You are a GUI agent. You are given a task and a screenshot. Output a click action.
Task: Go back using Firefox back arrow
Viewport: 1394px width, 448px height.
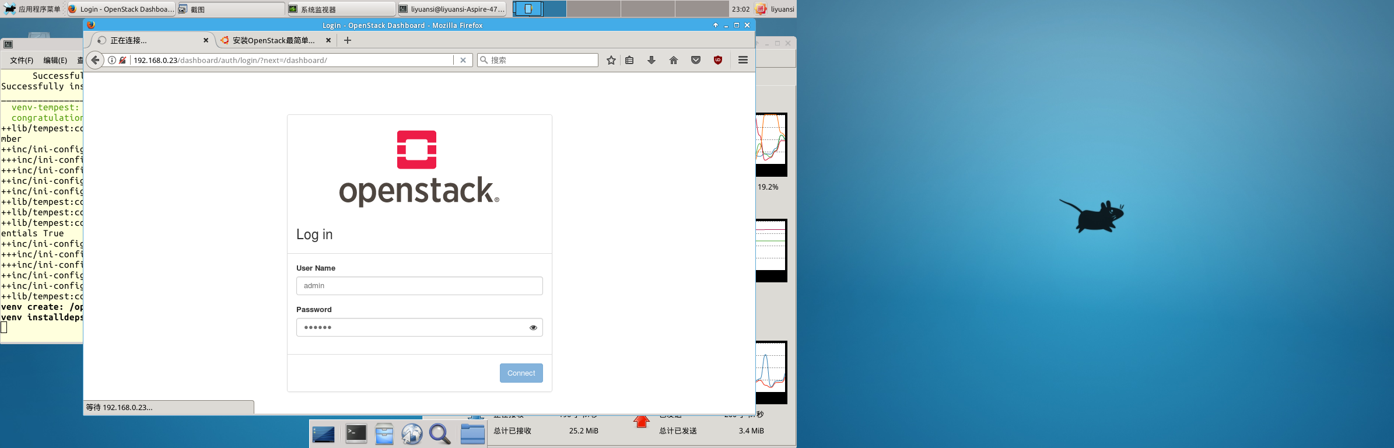point(95,60)
